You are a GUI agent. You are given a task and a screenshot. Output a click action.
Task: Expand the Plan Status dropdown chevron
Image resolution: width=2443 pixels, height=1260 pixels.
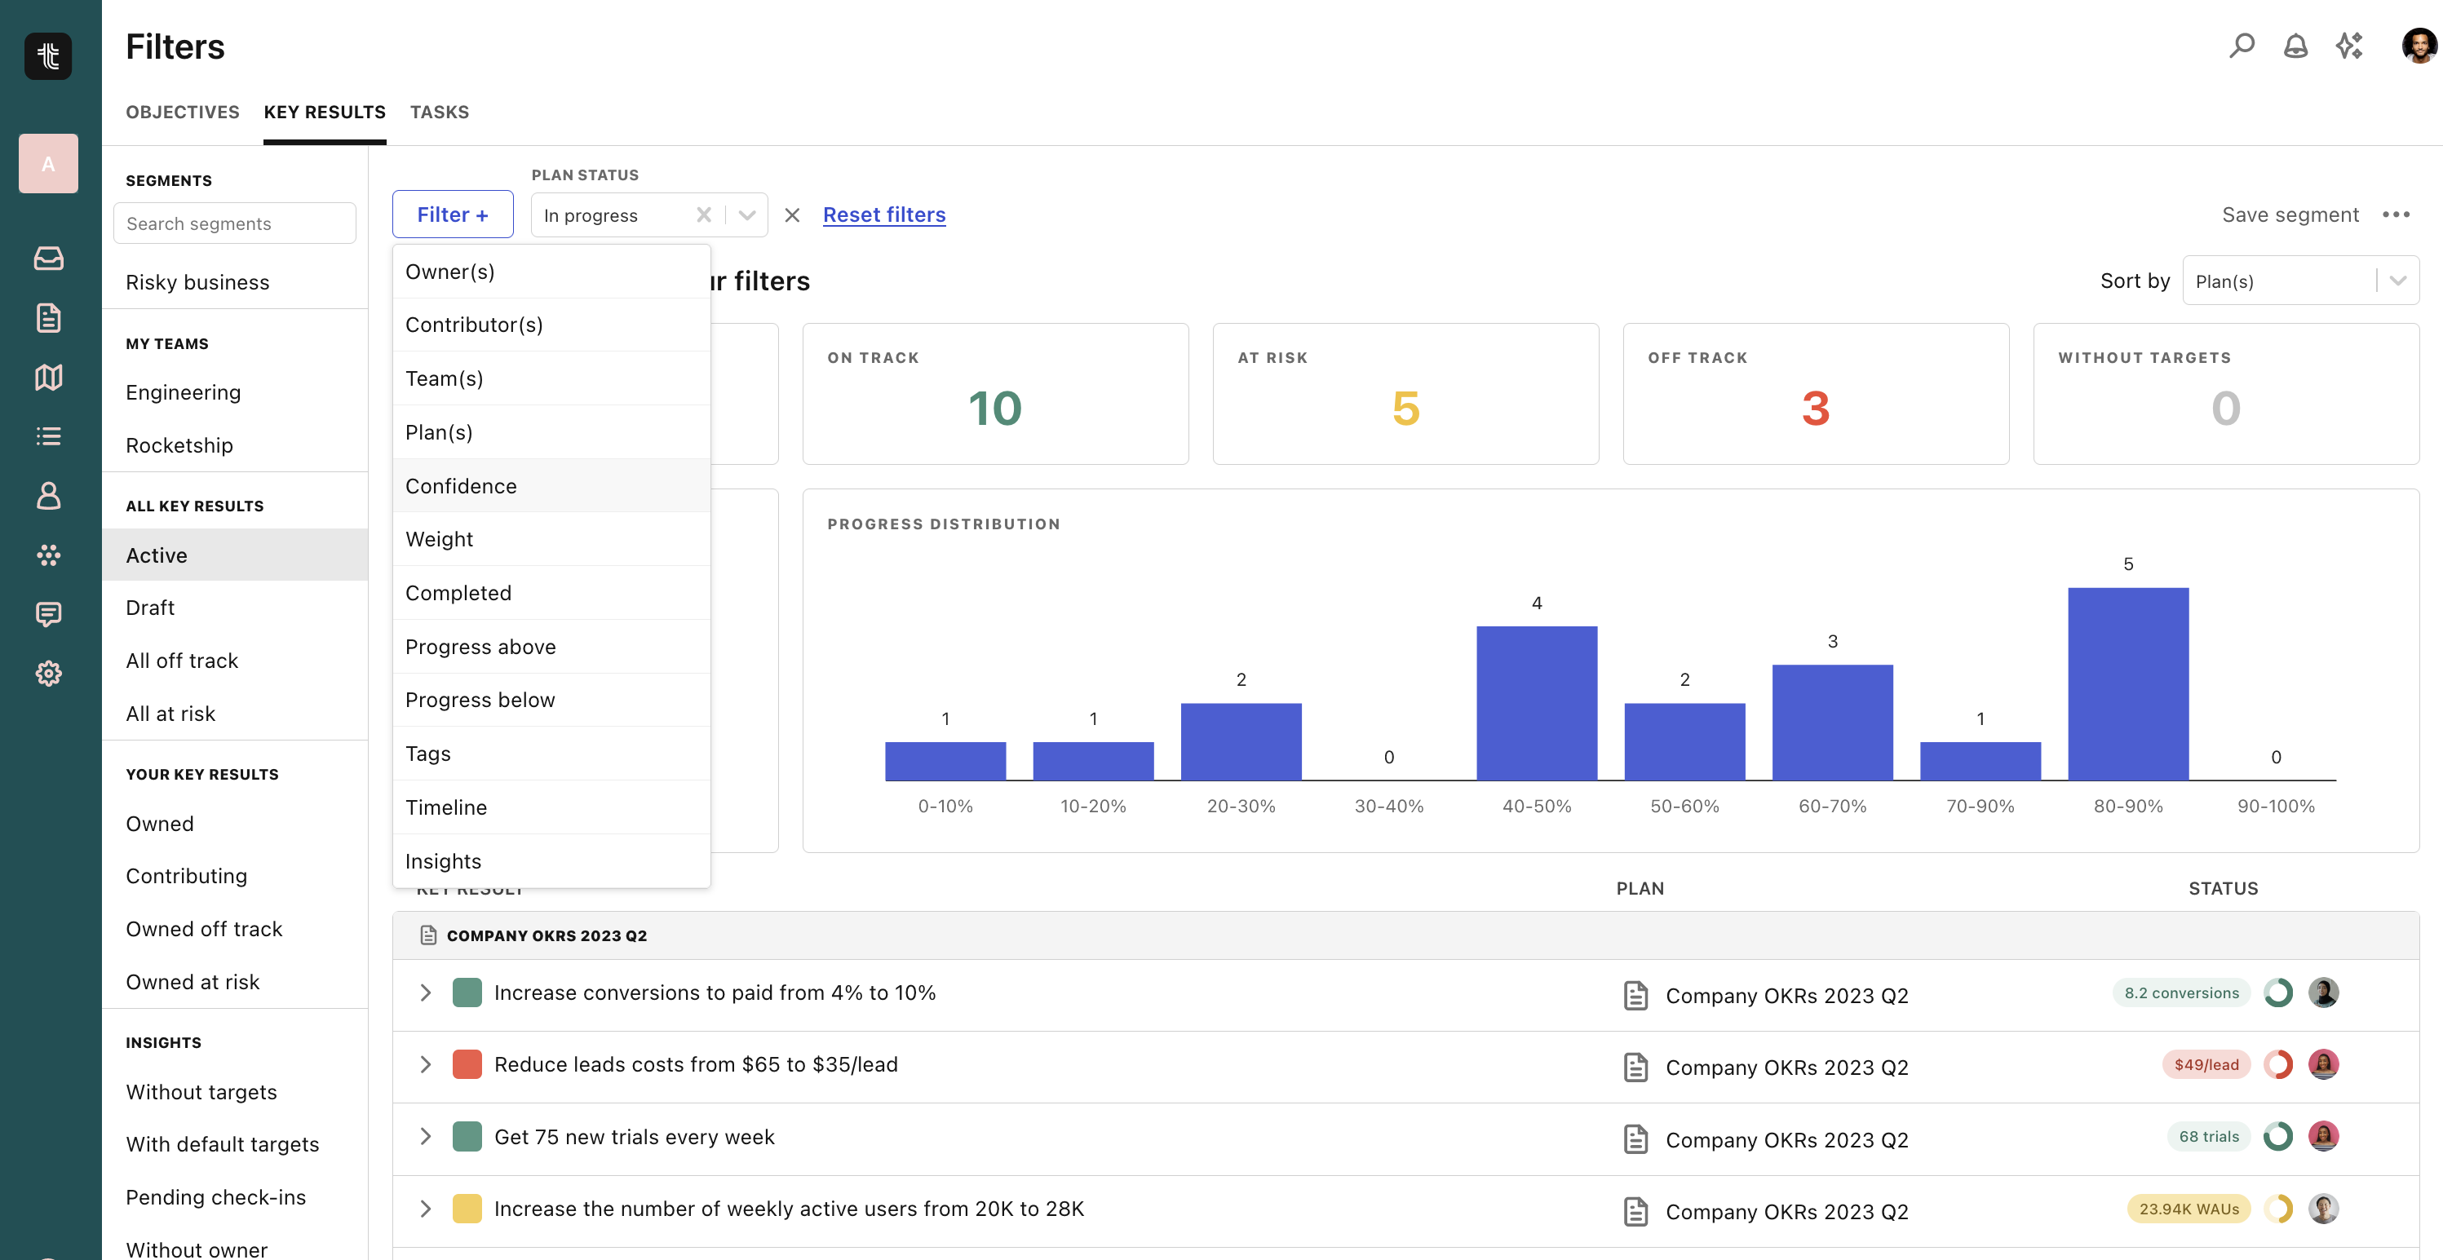pyautogui.click(x=746, y=214)
